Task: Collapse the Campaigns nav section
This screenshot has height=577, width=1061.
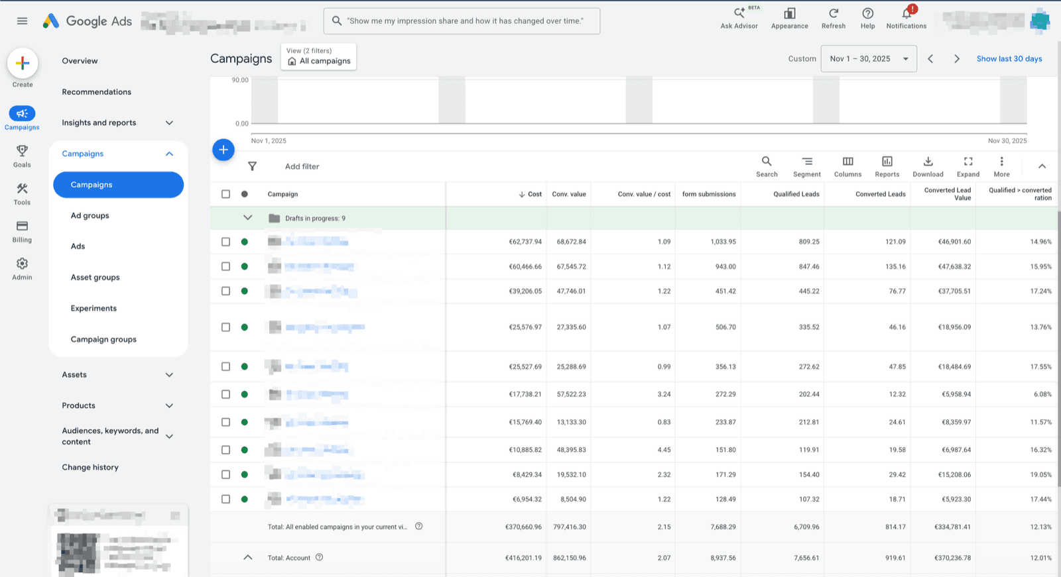Action: [x=169, y=154]
